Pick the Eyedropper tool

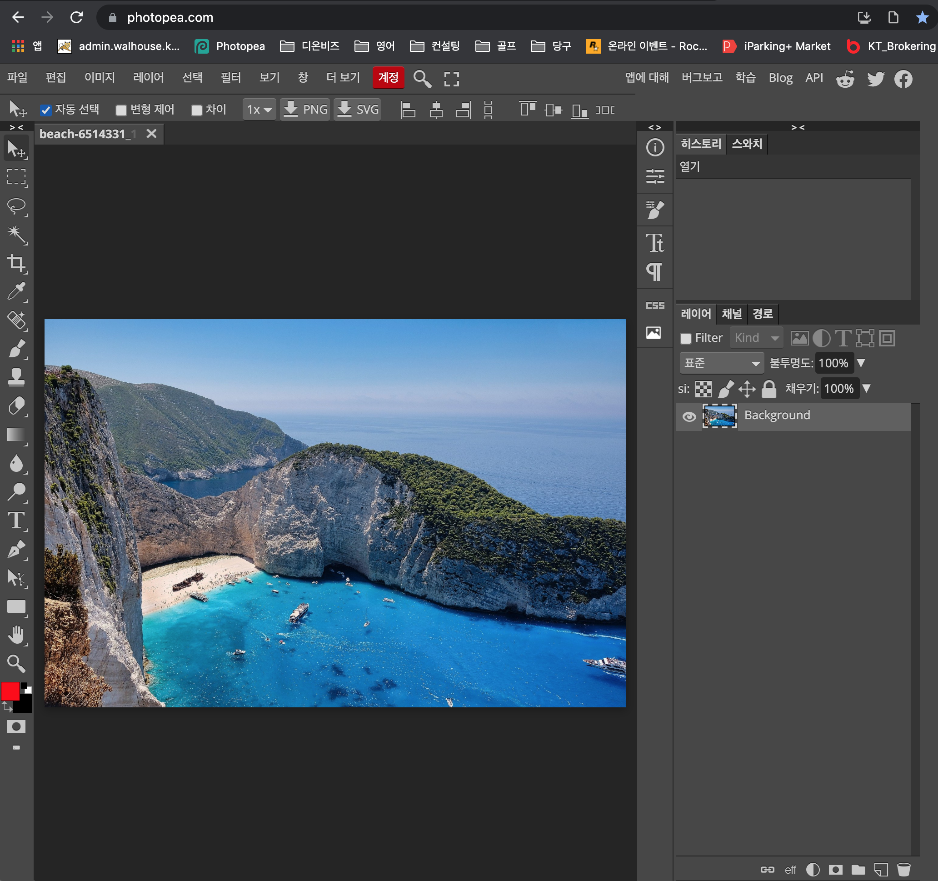click(x=16, y=292)
